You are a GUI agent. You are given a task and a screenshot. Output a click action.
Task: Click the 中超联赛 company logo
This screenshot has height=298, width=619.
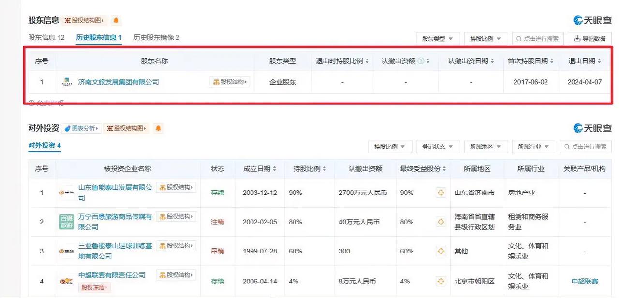pyautogui.click(x=67, y=281)
